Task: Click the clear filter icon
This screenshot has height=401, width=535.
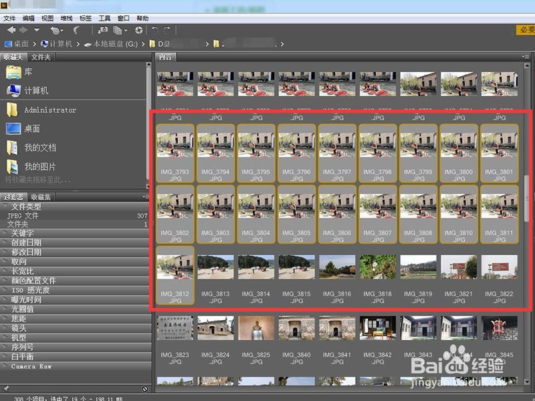Action: click(144, 389)
